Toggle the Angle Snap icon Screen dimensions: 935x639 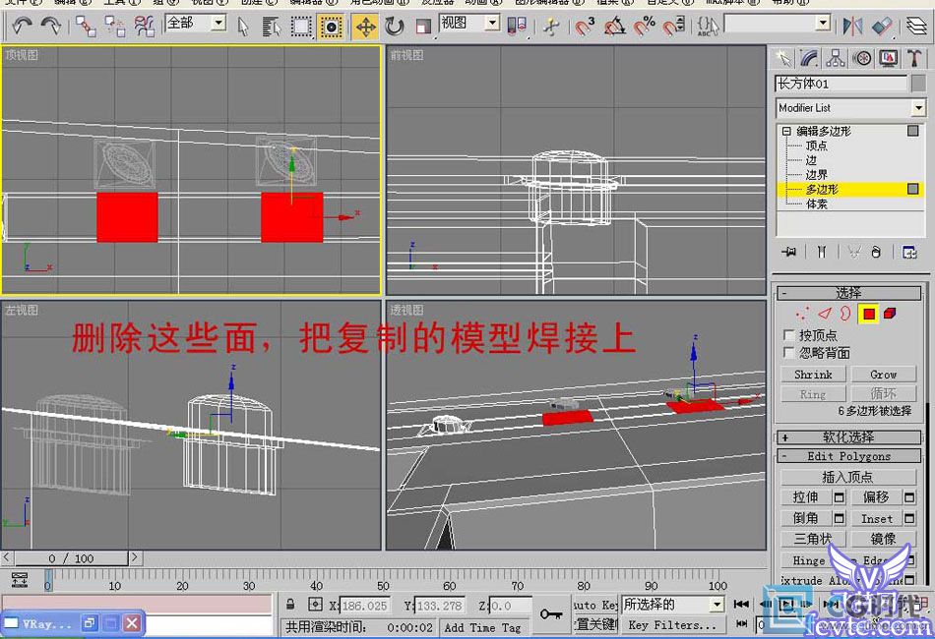615,27
